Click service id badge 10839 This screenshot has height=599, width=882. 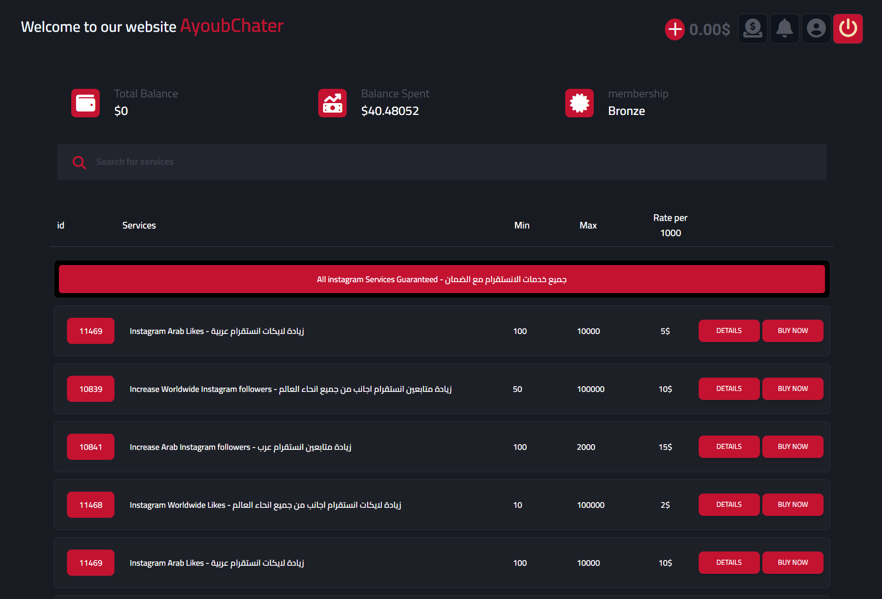(91, 389)
